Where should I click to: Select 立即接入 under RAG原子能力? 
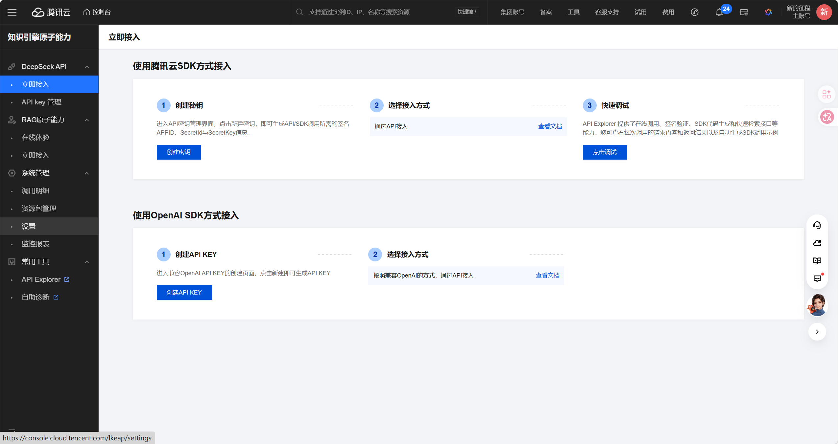point(49,155)
